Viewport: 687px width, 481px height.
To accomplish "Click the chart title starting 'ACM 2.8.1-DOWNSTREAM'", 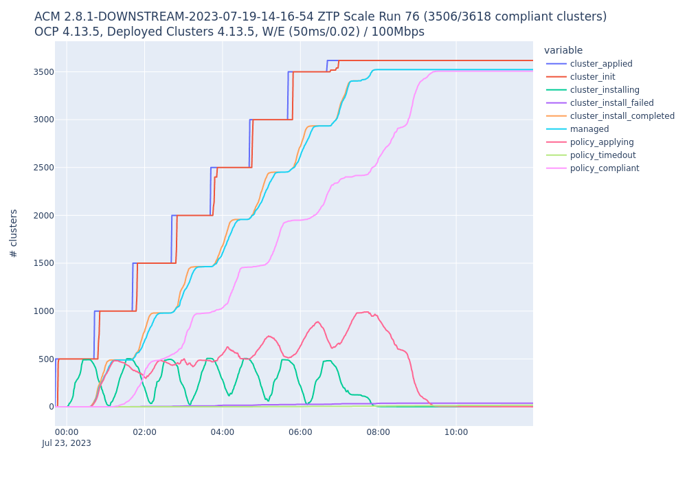I will point(321,16).
